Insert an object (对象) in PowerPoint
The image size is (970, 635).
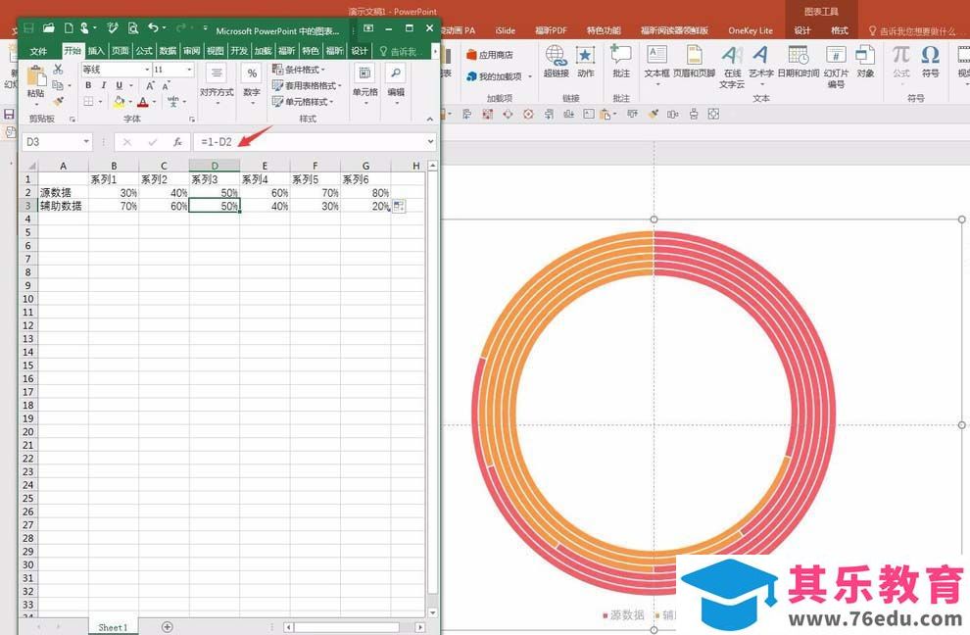point(865,62)
